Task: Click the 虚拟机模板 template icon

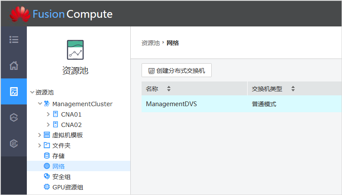Action: pyautogui.click(x=47, y=135)
